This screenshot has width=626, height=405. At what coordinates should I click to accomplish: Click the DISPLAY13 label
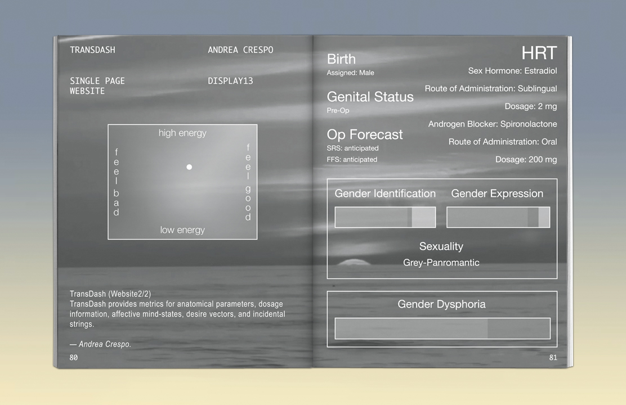pyautogui.click(x=230, y=81)
